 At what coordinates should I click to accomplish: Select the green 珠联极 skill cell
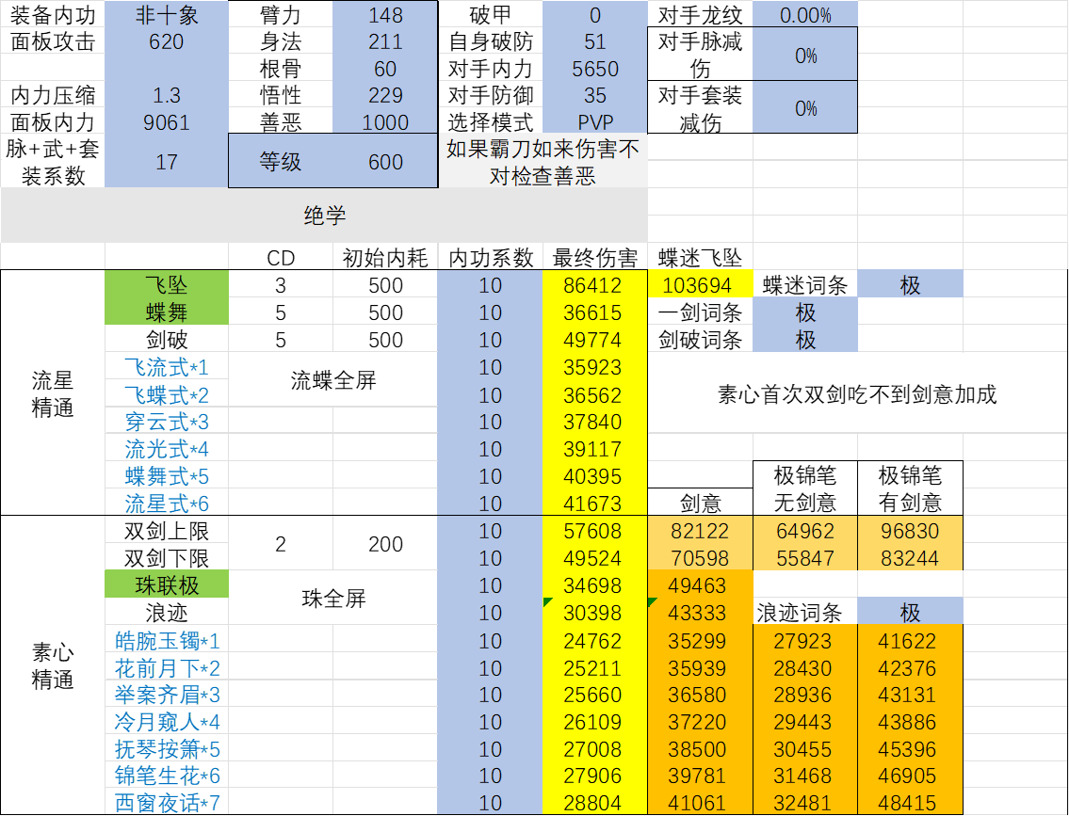click(x=168, y=586)
